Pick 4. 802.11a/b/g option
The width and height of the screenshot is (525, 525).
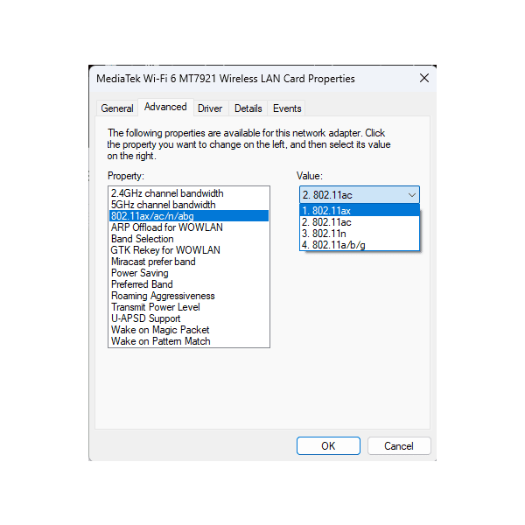pos(360,245)
